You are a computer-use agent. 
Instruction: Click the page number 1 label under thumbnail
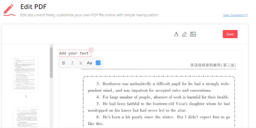coord(26,96)
